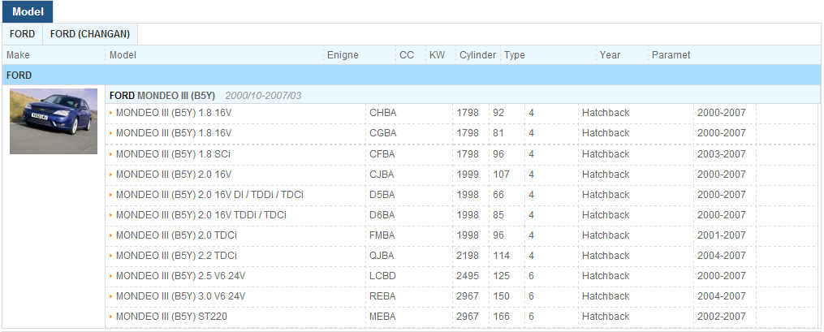Open MONDEO III (B5Y) 3.0 V6 24V link
The image size is (824, 332).
[180, 296]
